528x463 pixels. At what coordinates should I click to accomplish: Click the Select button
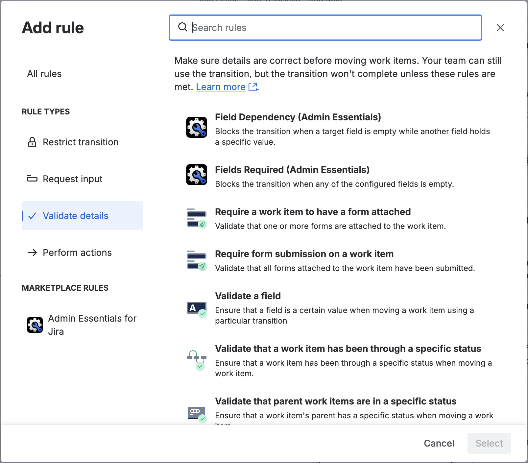pyautogui.click(x=489, y=443)
